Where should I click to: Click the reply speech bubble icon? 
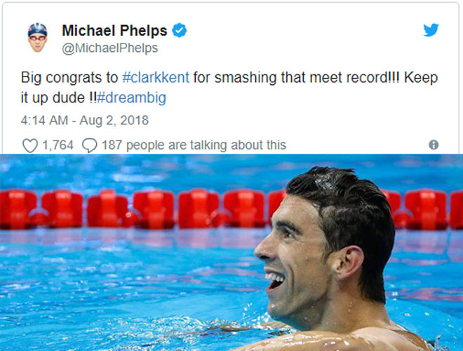coord(89,145)
